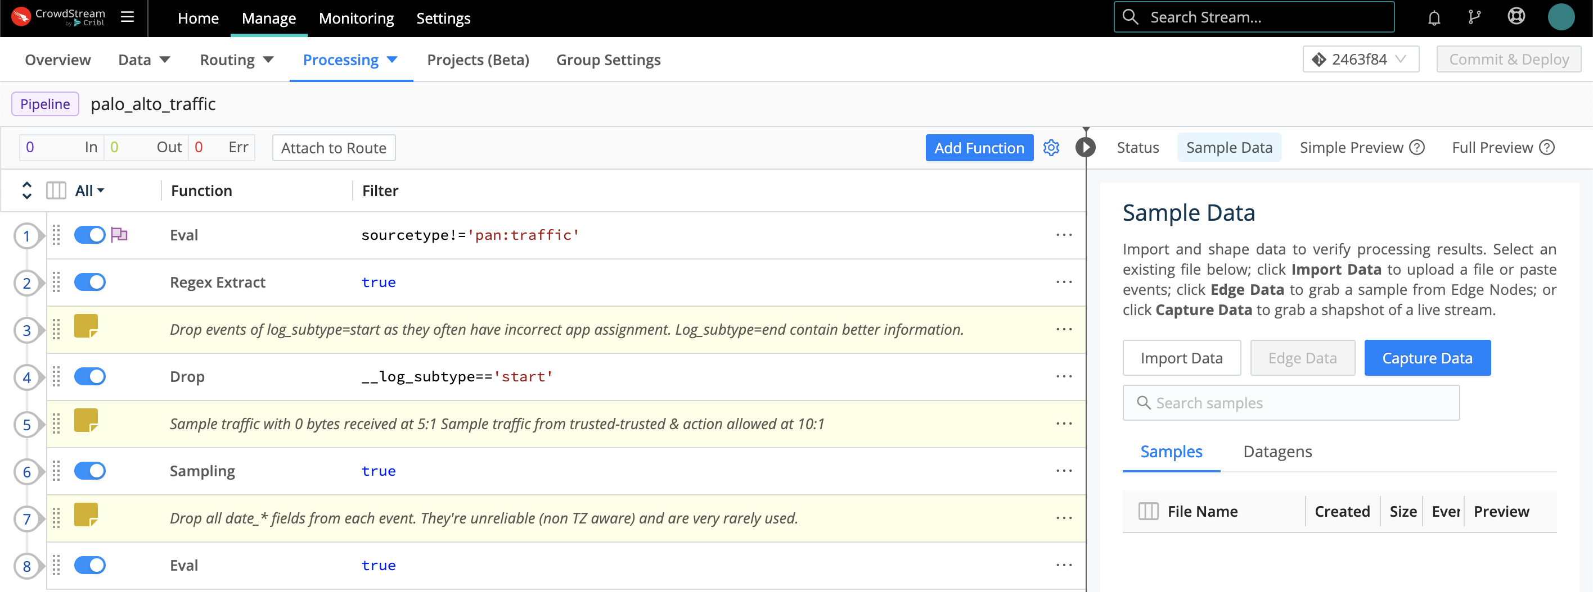
Task: Click the flag icon on the Eval function row
Action: [120, 235]
